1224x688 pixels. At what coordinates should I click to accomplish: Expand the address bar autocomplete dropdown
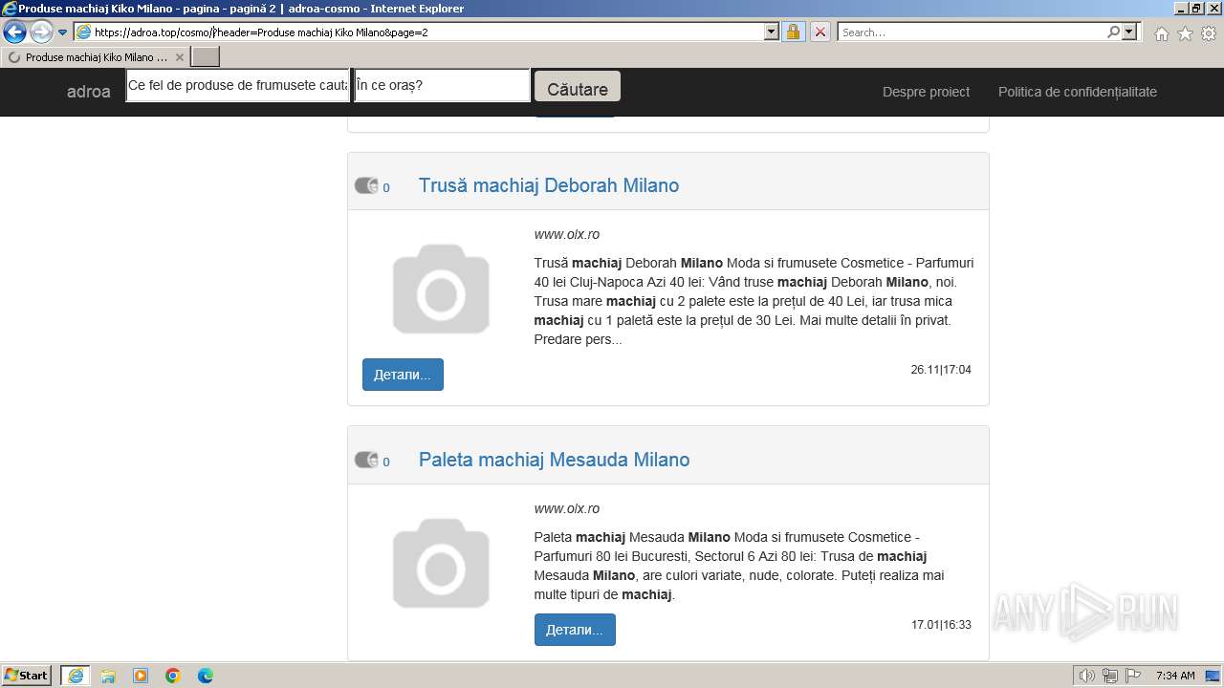tap(772, 32)
